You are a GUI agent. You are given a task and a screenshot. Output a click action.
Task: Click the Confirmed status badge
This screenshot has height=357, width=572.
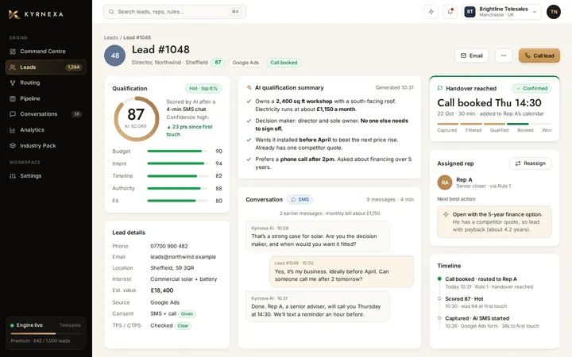[531, 88]
